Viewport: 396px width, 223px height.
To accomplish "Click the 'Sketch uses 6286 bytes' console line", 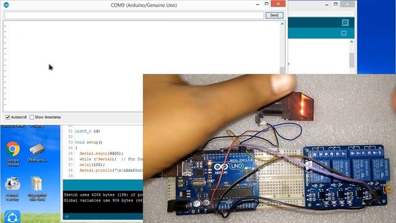I will coord(103,195).
